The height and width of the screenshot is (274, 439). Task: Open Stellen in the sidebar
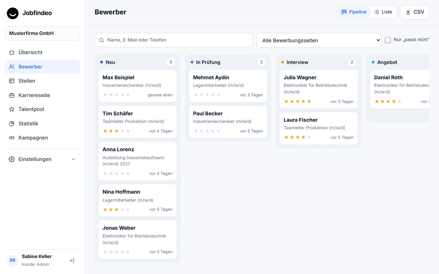[x=42, y=81]
